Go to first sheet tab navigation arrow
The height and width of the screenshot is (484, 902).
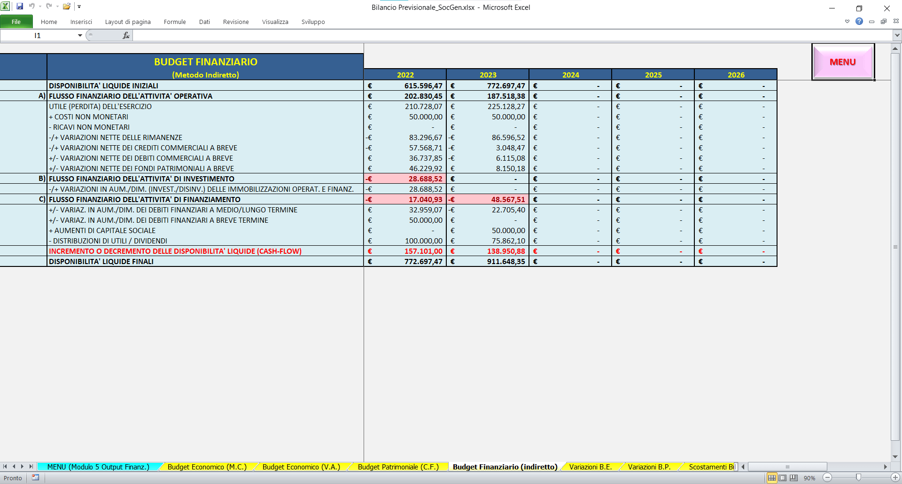(5, 467)
